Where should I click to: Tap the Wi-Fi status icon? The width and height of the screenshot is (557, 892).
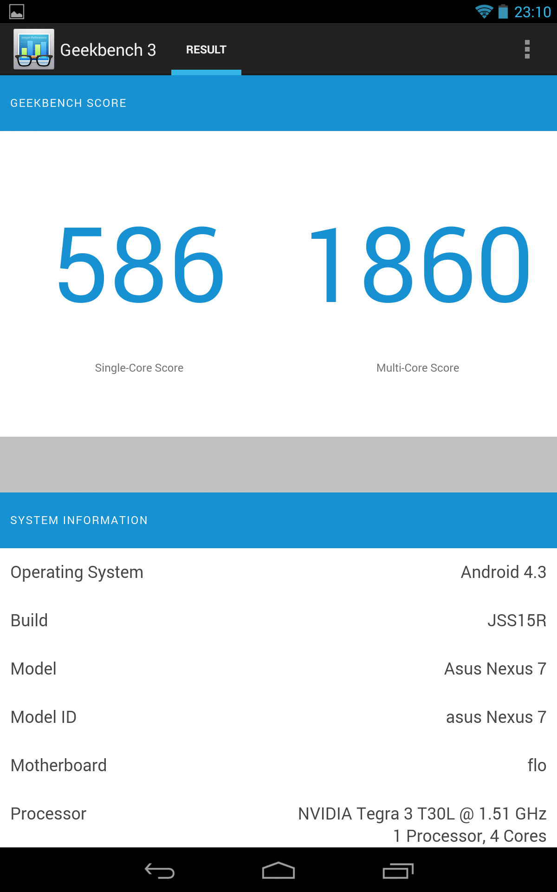pyautogui.click(x=484, y=12)
